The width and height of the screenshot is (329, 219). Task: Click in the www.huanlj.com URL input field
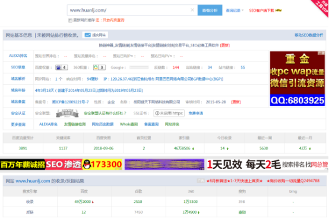click(129, 10)
